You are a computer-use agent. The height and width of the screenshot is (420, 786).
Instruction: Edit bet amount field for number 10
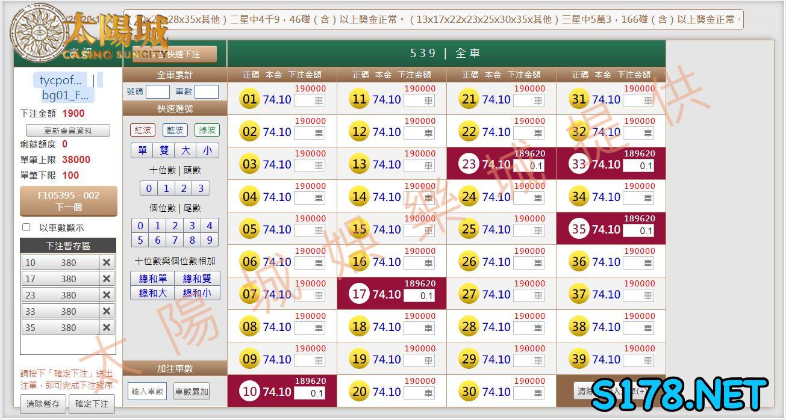click(x=310, y=394)
